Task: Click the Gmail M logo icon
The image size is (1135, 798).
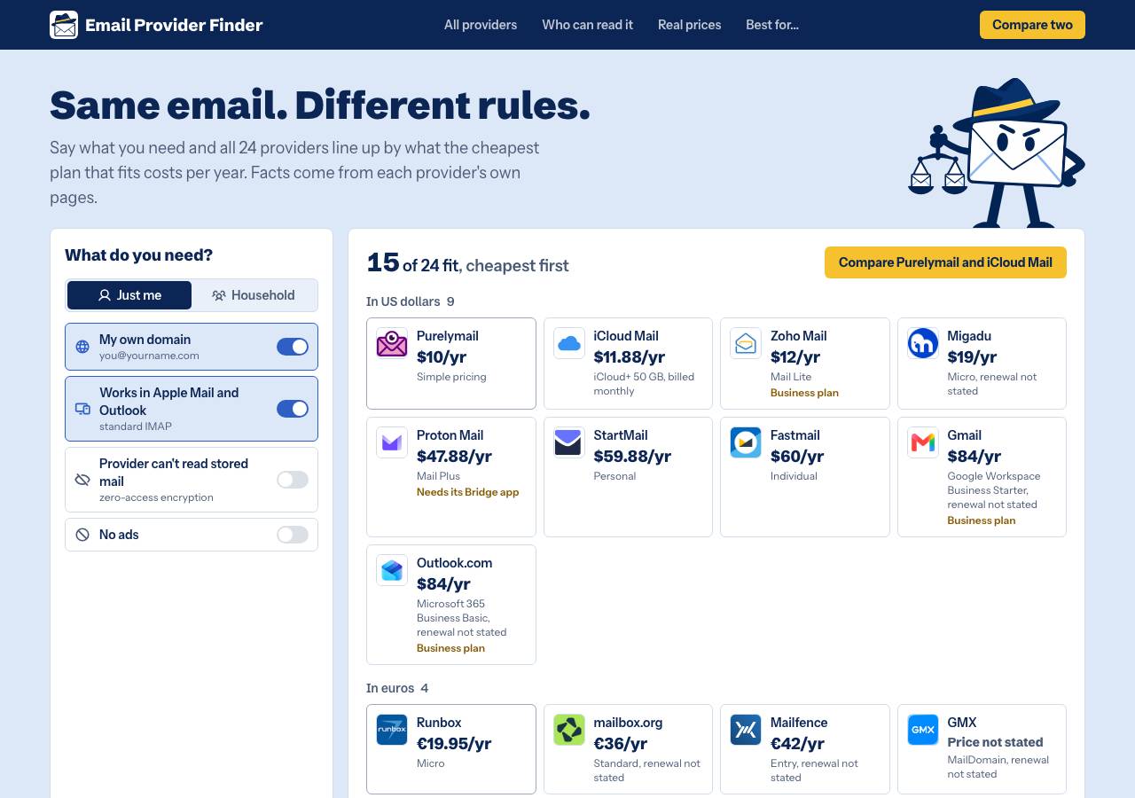Action: 923,442
